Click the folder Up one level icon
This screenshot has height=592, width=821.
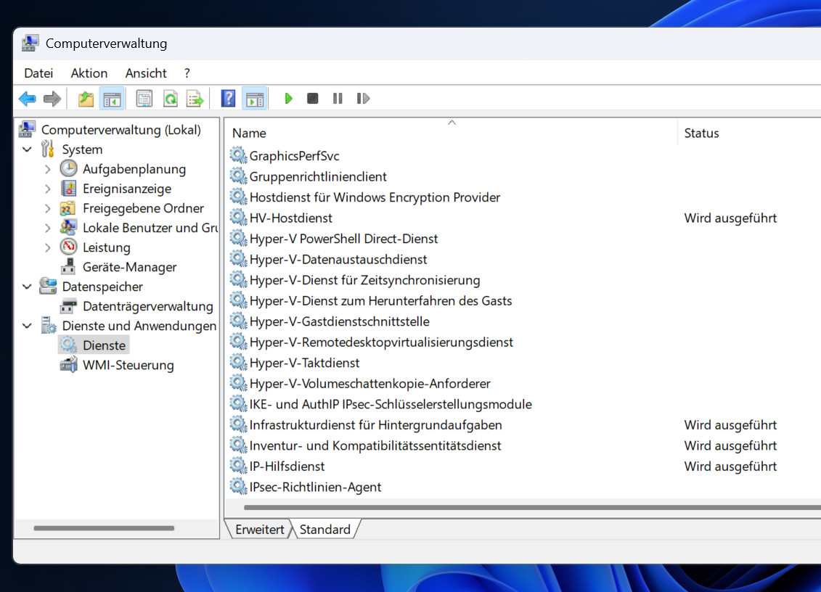pos(86,99)
